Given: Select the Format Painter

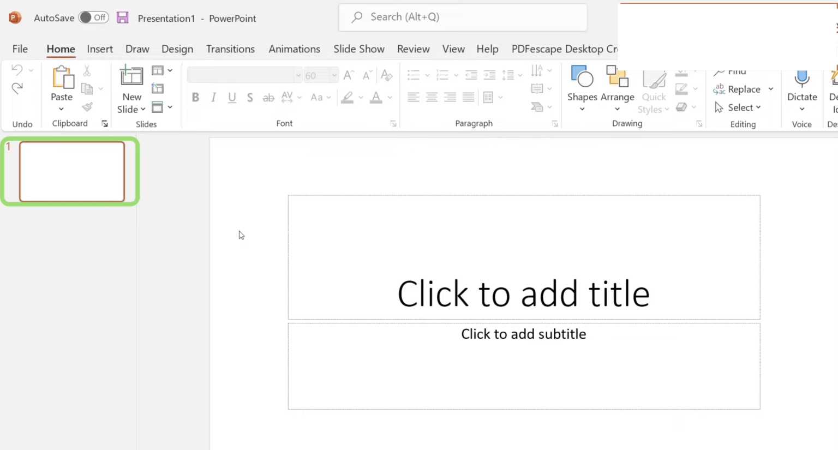Looking at the screenshot, I should click(x=87, y=107).
